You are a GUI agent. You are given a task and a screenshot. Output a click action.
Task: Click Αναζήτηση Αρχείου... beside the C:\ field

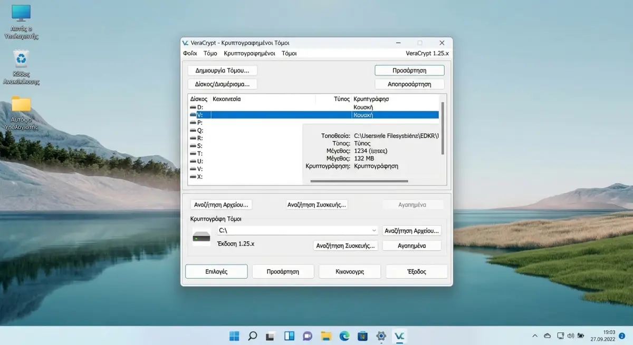(411, 231)
